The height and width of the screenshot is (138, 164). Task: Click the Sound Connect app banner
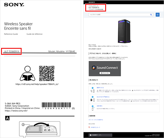click(105, 69)
